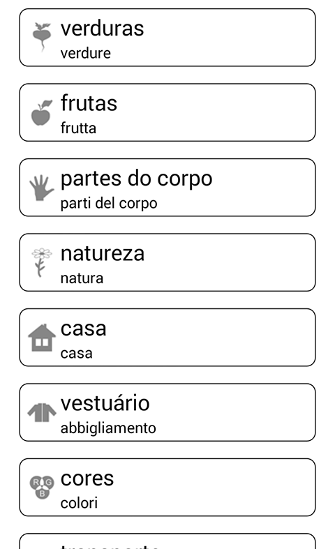Tap the subtitle "parti del corpo"
Image resolution: width=335 pixels, height=549 pixels.
[109, 204]
